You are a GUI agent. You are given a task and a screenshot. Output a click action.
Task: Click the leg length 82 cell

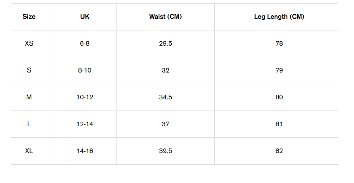pos(279,151)
